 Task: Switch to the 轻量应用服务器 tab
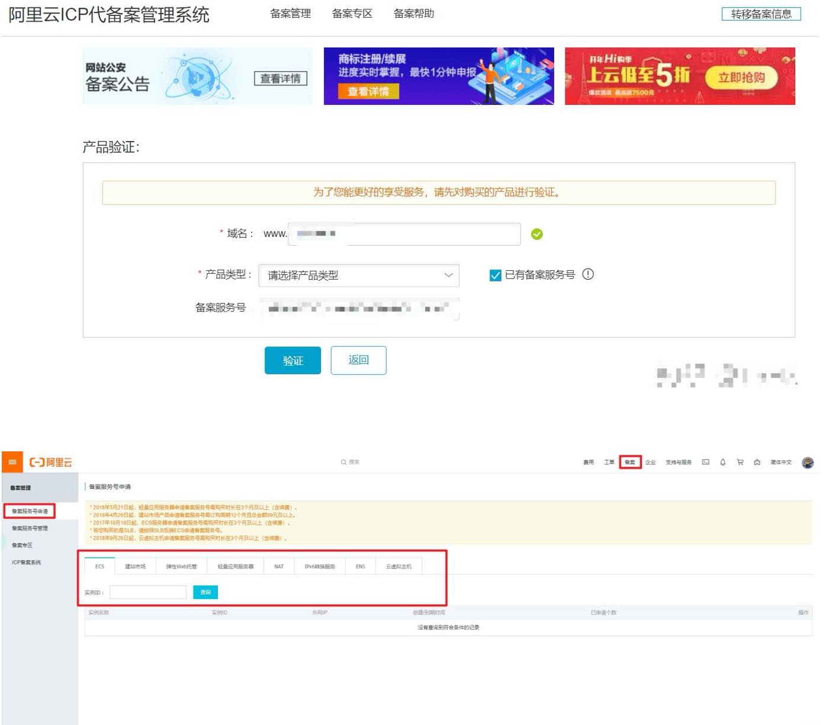pyautogui.click(x=236, y=566)
